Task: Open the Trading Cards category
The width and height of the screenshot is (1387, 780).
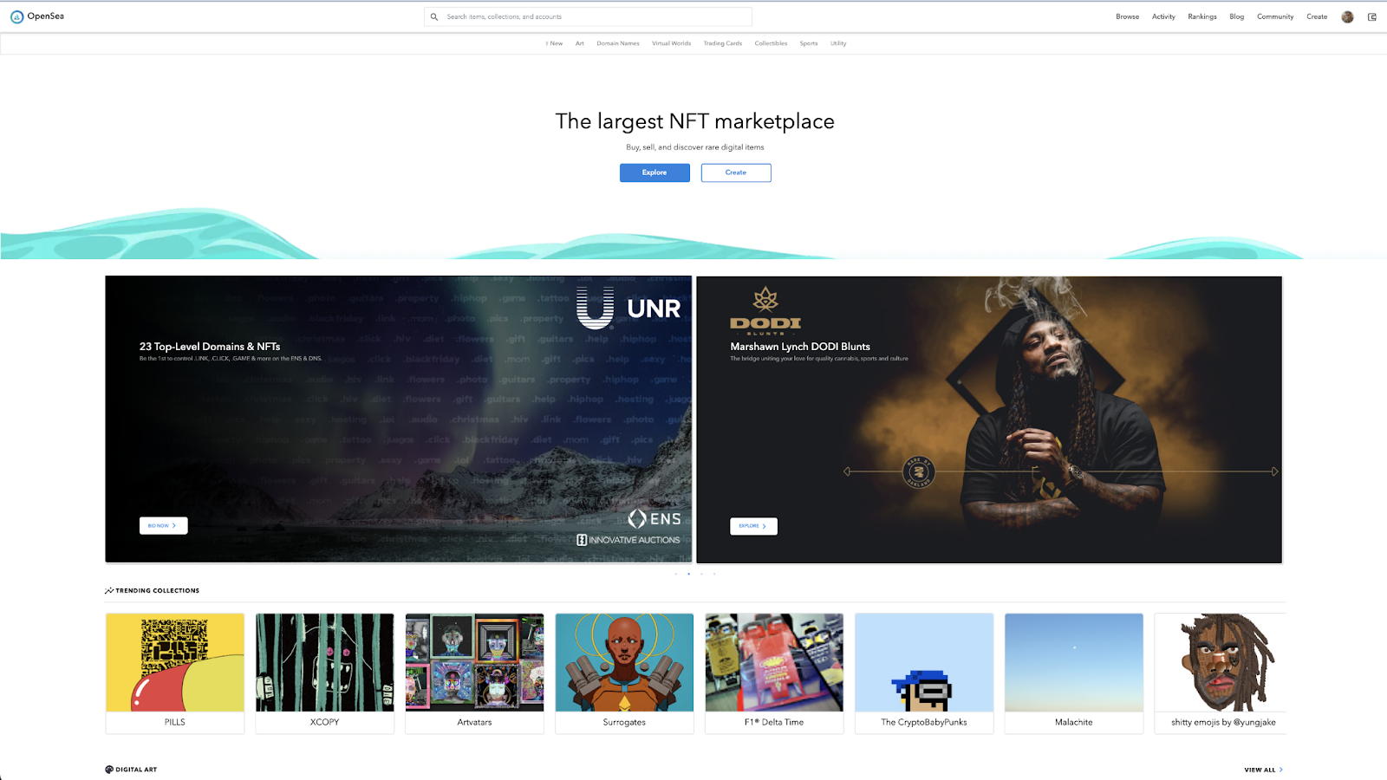Action: 723,43
